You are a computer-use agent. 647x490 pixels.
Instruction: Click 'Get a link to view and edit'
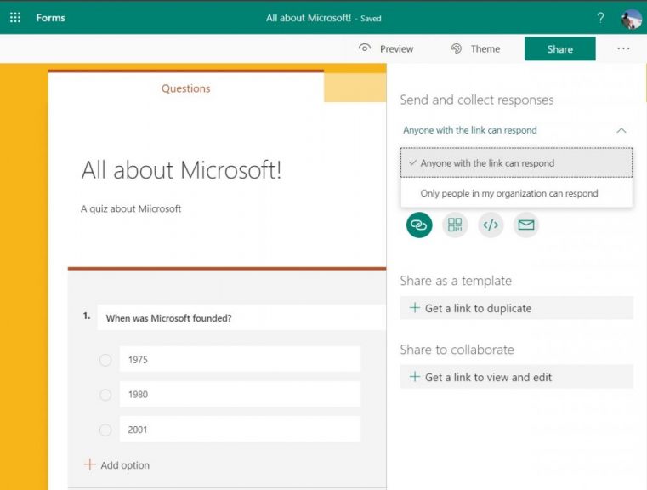[516, 377]
